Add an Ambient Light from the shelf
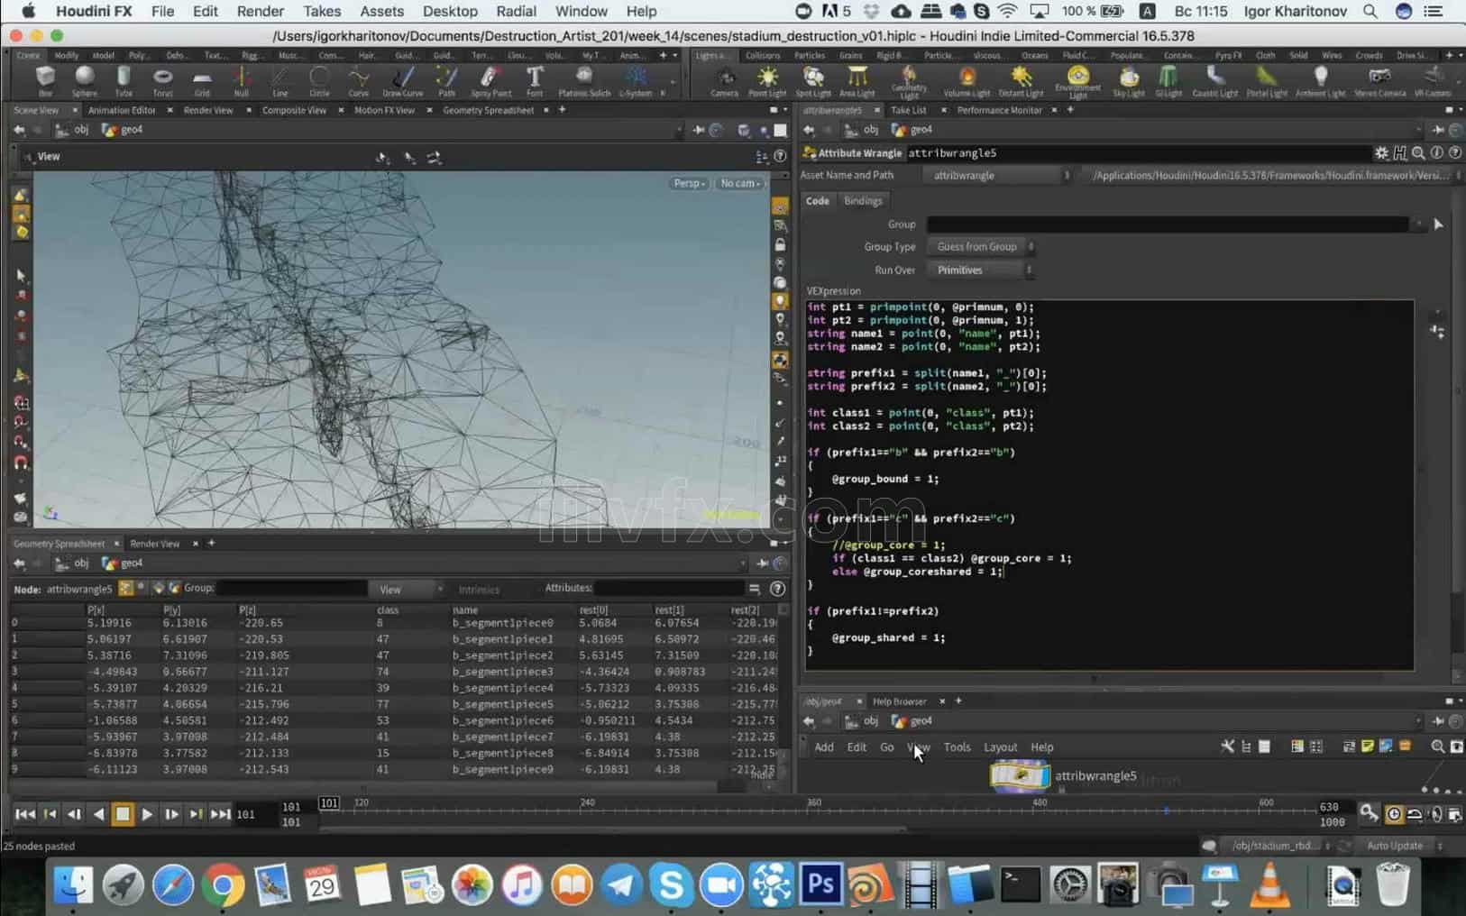Screen dimensions: 1466x916 (x=1320, y=80)
